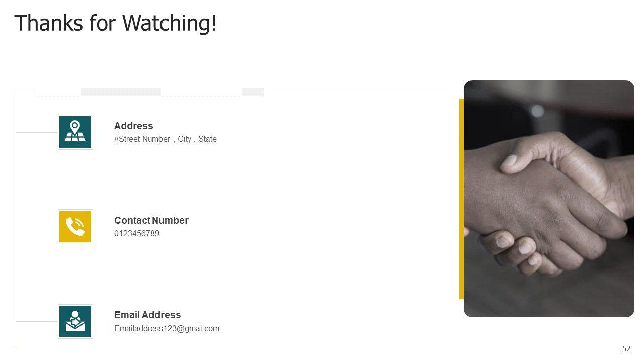The image size is (644, 362).
Task: Select the small yellow dash at bottom left
Action: (x=15, y=346)
